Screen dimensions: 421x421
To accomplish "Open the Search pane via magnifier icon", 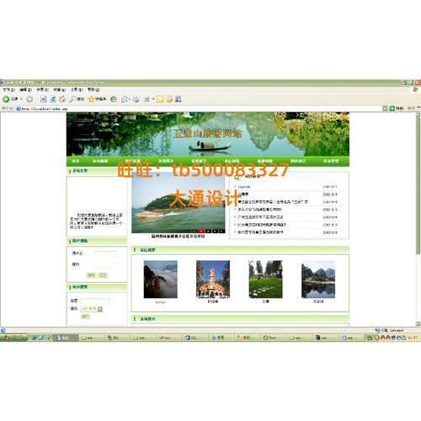I will 73,99.
